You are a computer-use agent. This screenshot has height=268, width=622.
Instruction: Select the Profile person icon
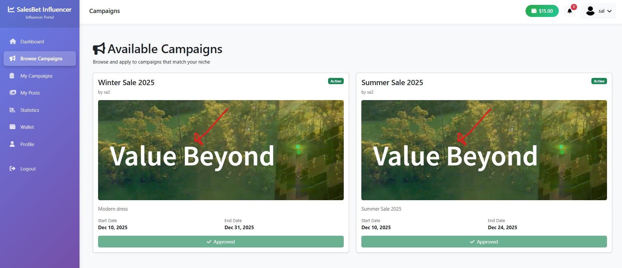pos(12,144)
